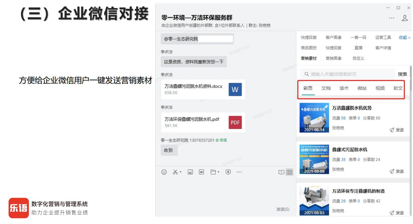Open thumbnail dated 2021-08-03

(314, 201)
